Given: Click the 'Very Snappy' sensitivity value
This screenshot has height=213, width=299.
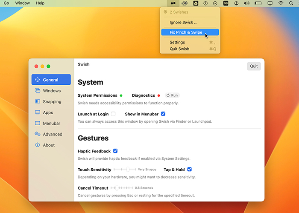Looking at the screenshot, I should (x=147, y=169).
